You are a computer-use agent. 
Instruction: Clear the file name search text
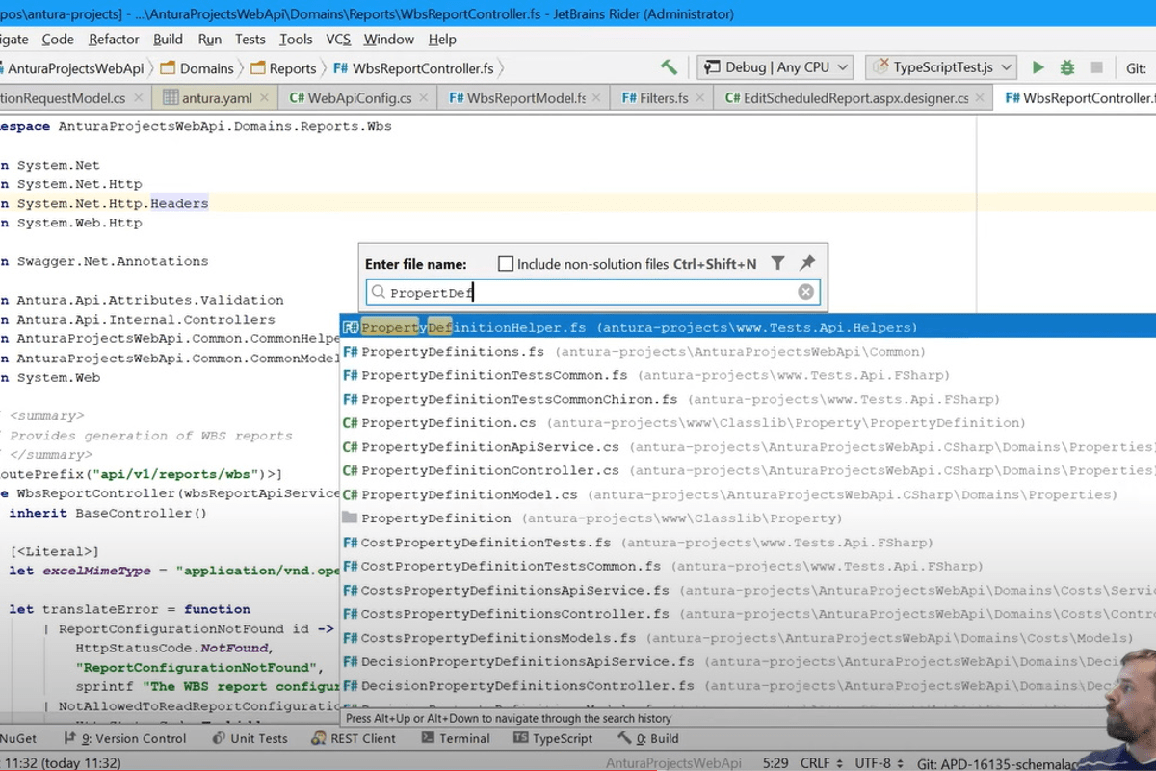click(x=805, y=292)
